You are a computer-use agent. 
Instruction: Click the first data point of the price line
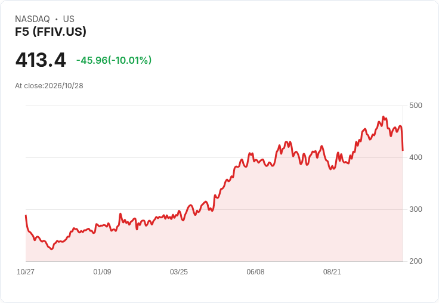click(26, 215)
